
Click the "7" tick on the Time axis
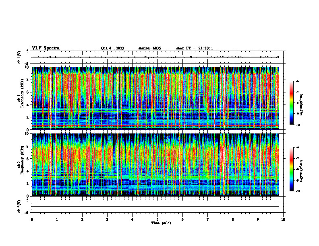[x=208, y=219]
